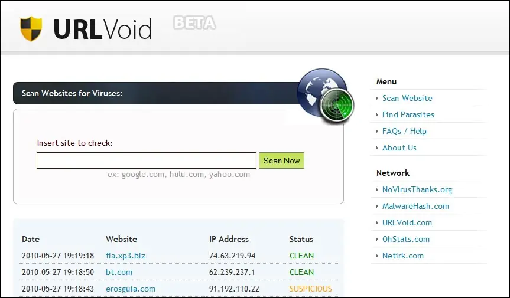
Task: Click arrow bullet beside Scan Website
Action: point(377,98)
